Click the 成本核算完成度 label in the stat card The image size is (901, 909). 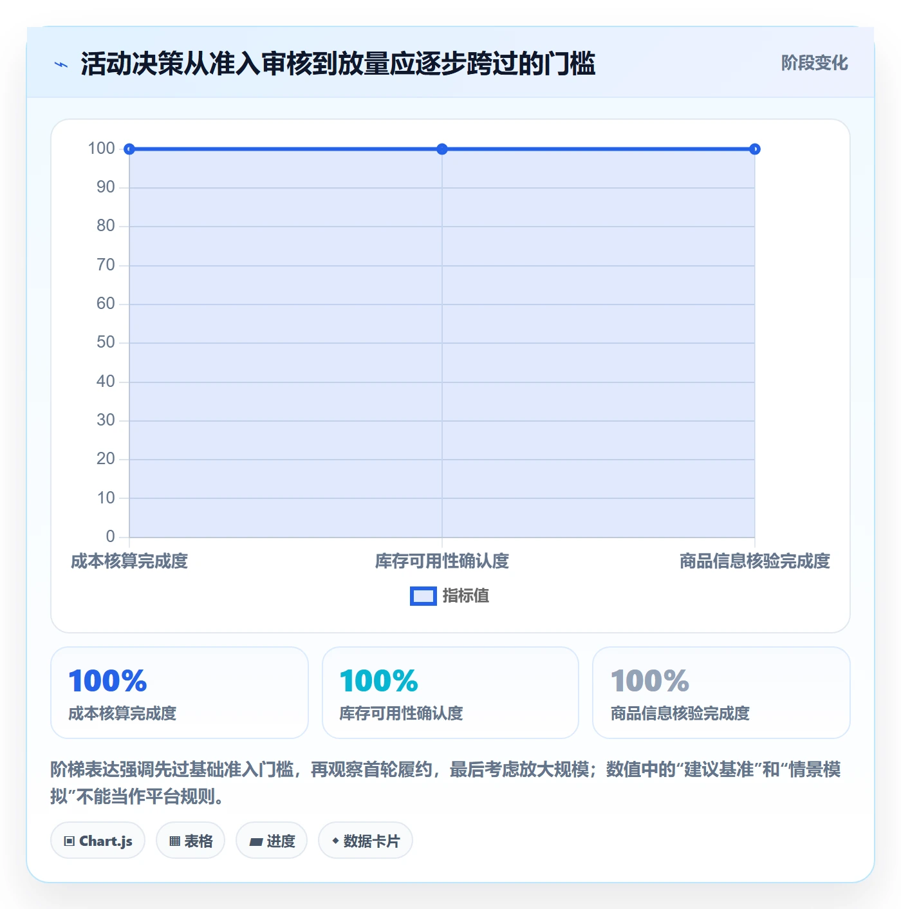point(122,713)
